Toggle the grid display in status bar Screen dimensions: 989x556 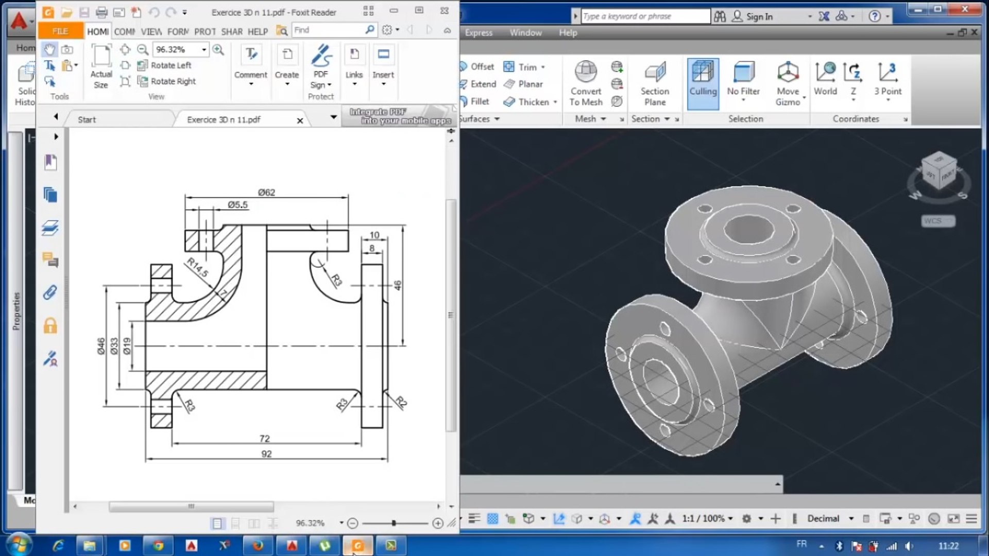click(492, 518)
